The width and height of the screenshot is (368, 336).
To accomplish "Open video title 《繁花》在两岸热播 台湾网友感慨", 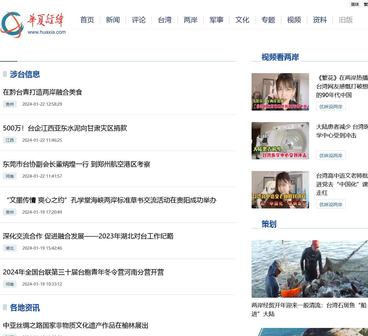I will 342,86.
